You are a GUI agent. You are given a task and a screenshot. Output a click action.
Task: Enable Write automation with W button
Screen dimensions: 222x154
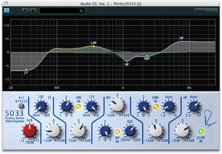33,10
